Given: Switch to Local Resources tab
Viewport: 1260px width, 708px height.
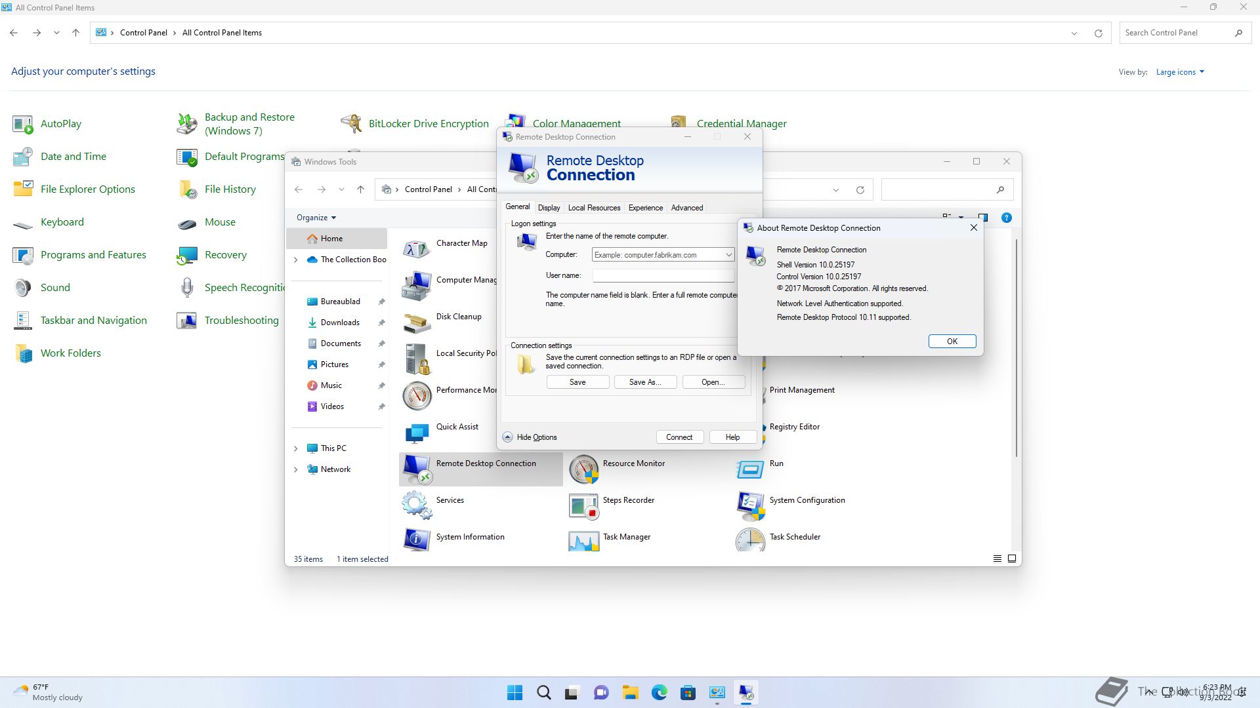Looking at the screenshot, I should [x=594, y=208].
